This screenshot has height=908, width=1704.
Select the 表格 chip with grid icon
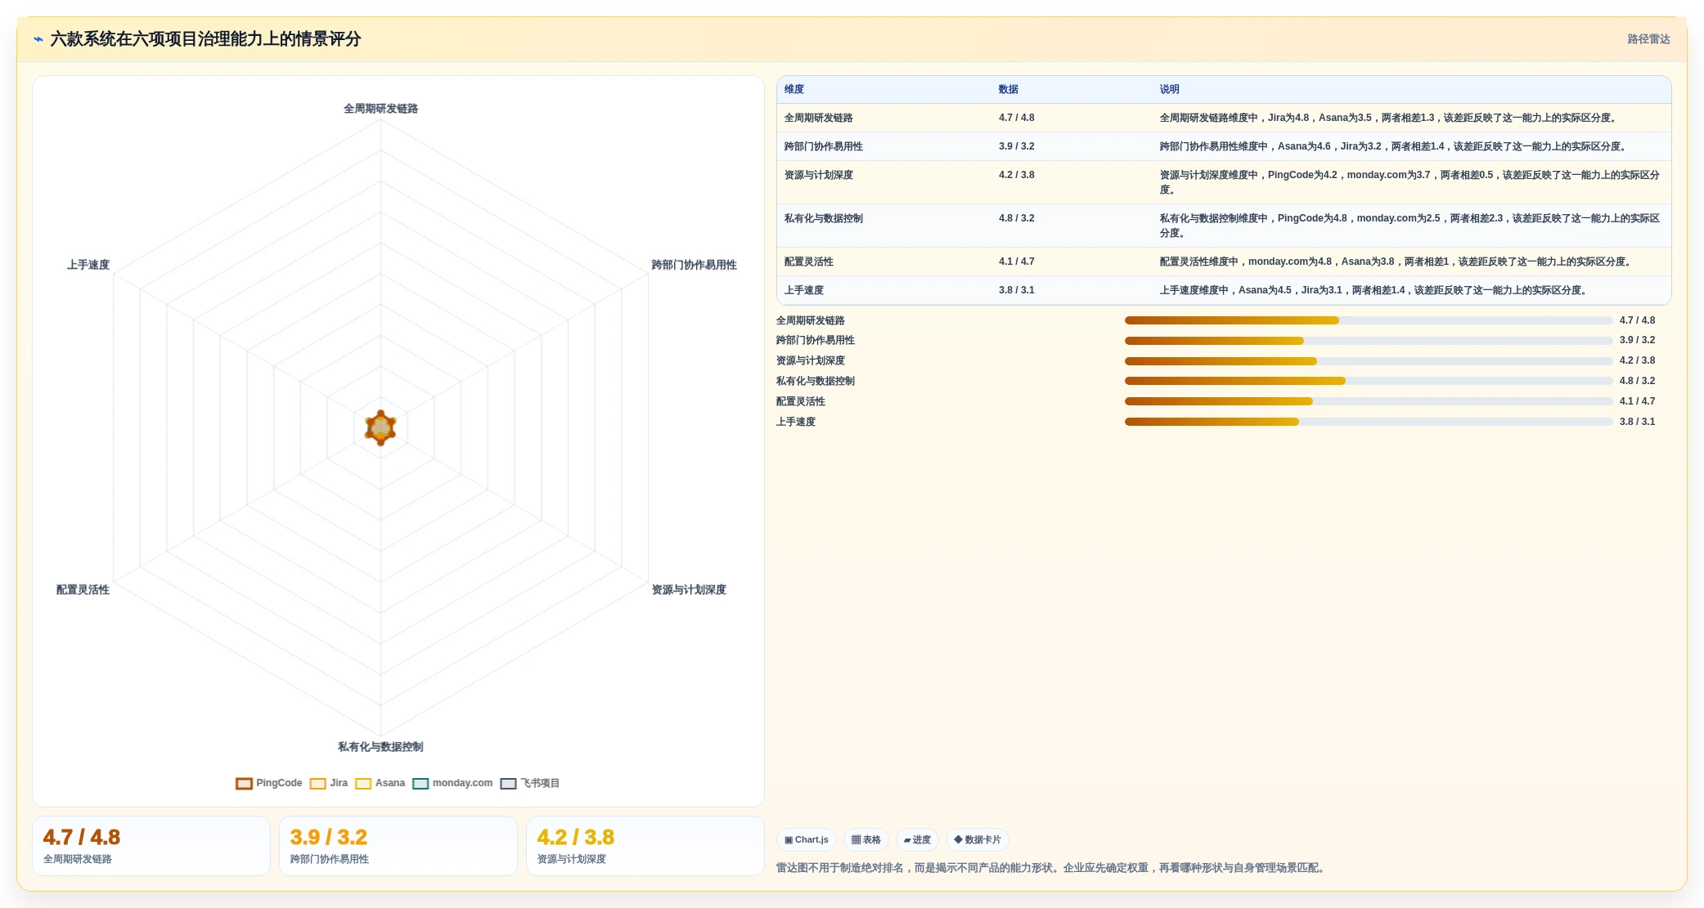pos(865,839)
